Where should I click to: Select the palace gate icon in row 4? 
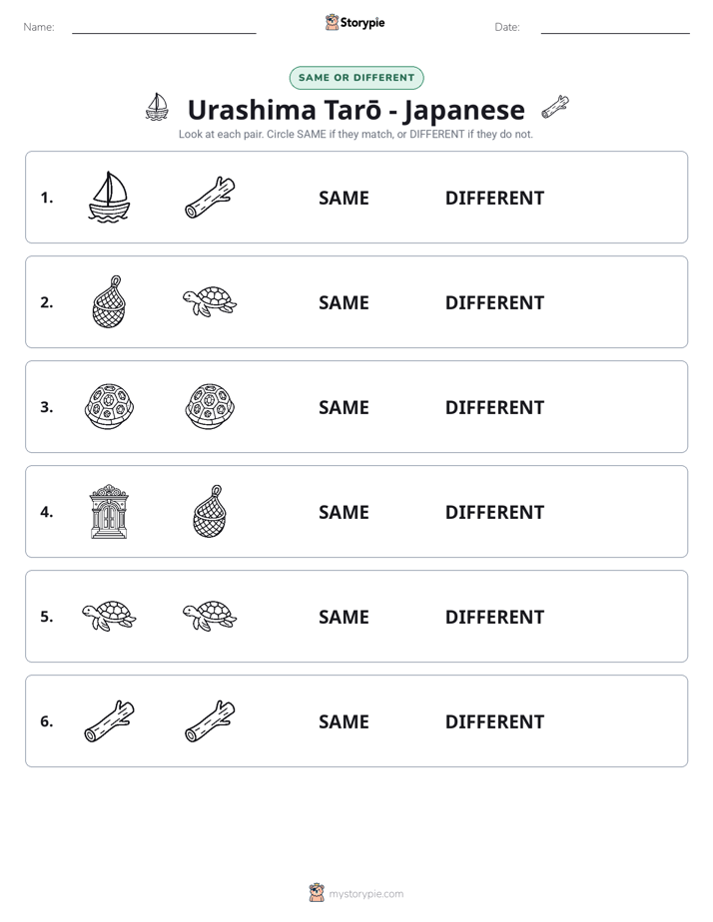pyautogui.click(x=109, y=511)
